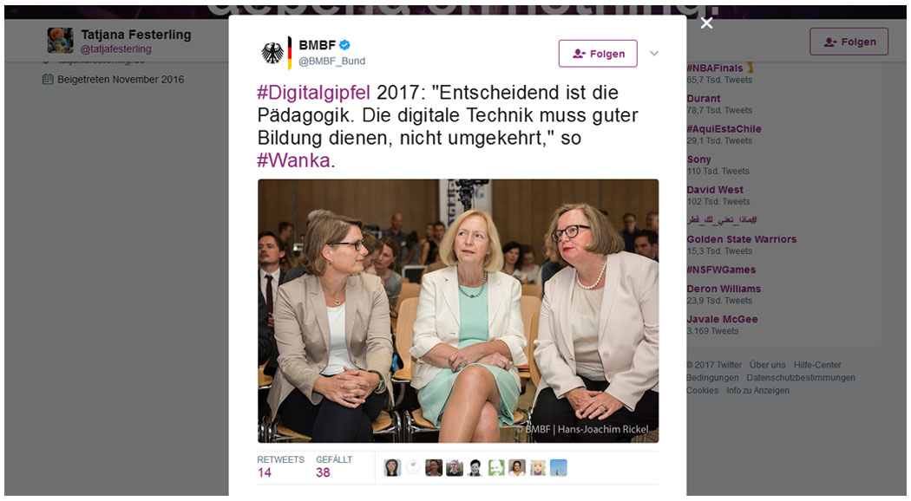Open the tweet photo of the three women

[x=458, y=310]
